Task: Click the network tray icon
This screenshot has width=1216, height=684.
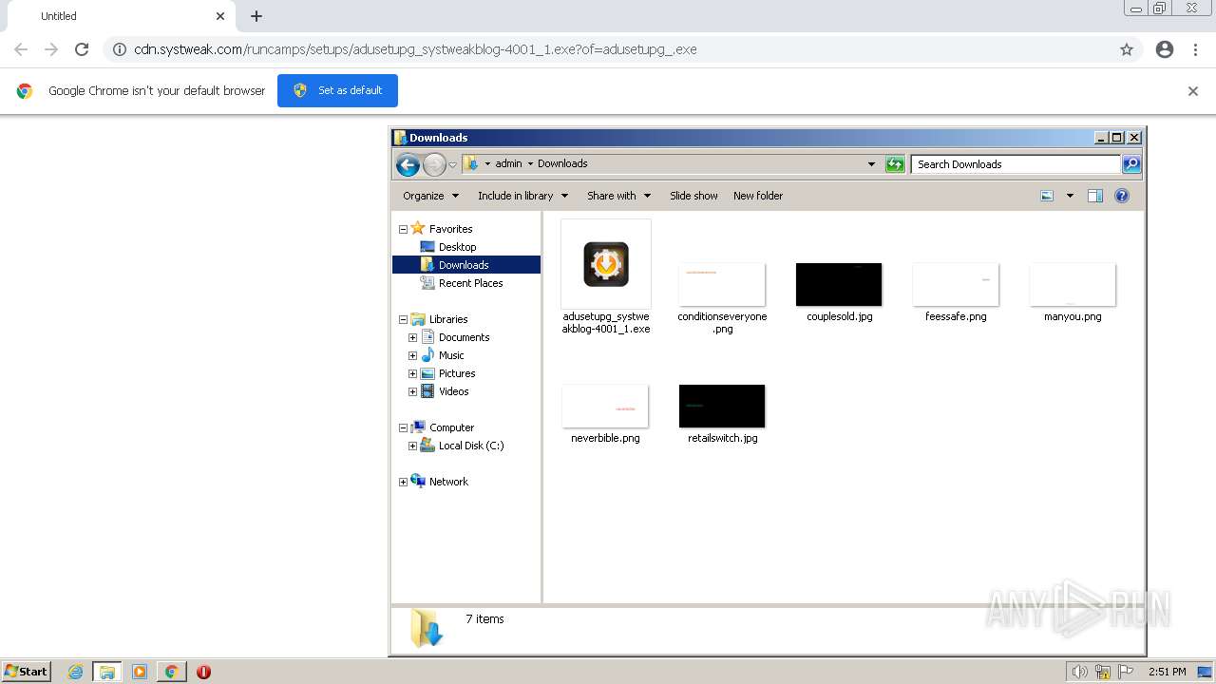Action: (x=1103, y=672)
